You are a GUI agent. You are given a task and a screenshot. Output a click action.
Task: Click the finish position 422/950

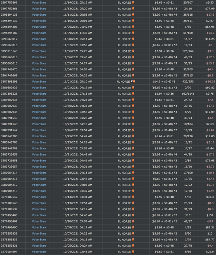(x=188, y=82)
